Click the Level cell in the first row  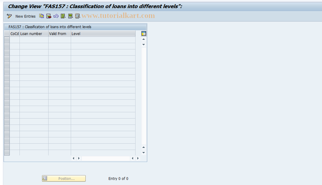click(103, 40)
